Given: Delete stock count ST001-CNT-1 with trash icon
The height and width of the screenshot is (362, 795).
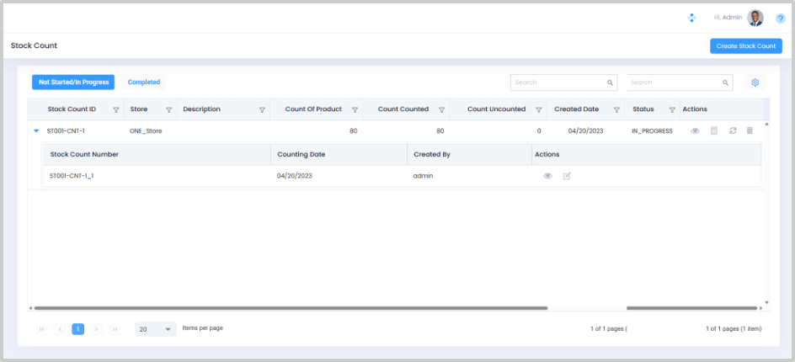Looking at the screenshot, I should [750, 131].
